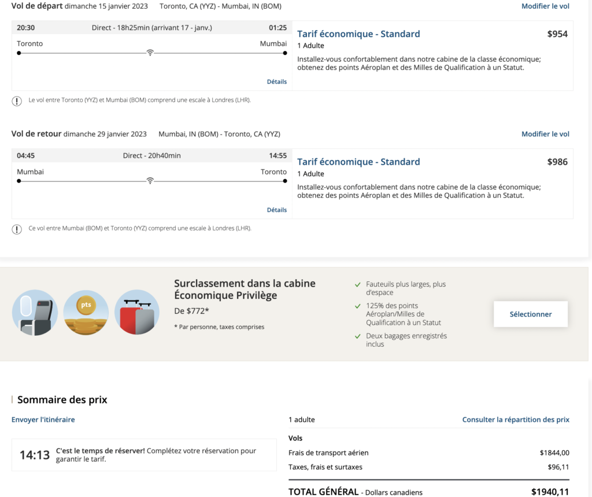Click the 14:13 booking countdown timer
Viewport: 592px width, 497px height.
pyautogui.click(x=35, y=455)
